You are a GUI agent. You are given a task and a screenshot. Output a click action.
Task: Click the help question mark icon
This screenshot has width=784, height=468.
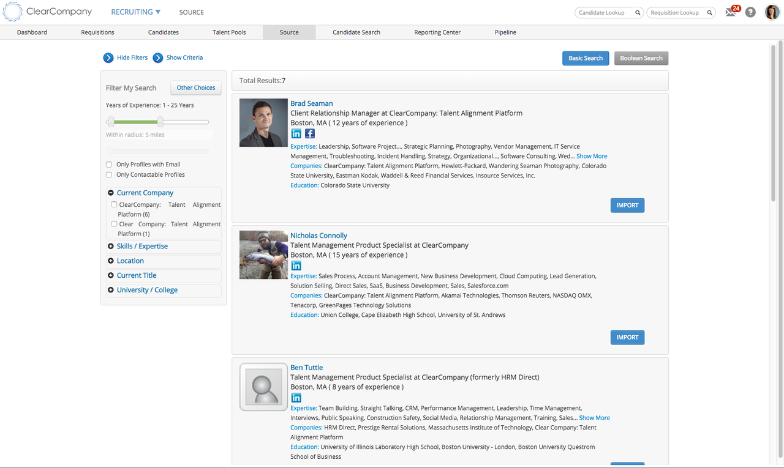pos(750,12)
